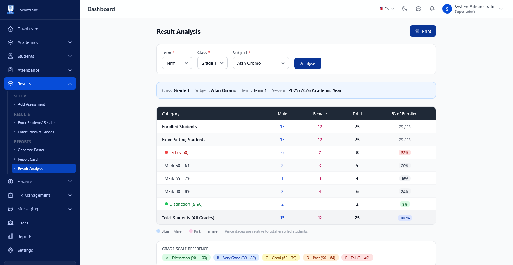The height and width of the screenshot is (265, 513).
Task: Collapse the Results menu chevron
Action: [x=70, y=84]
